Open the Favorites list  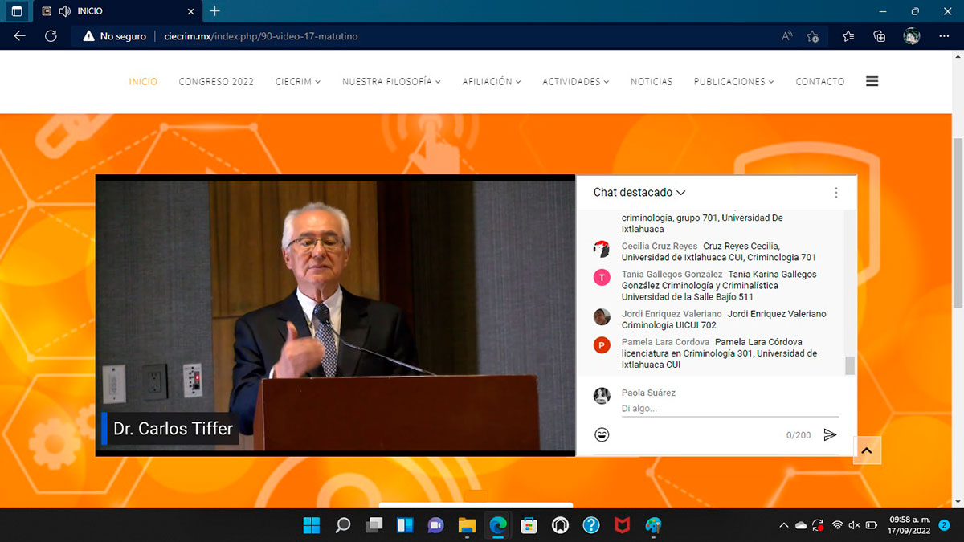[848, 36]
